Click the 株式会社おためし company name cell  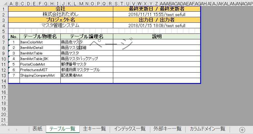click(x=60, y=14)
